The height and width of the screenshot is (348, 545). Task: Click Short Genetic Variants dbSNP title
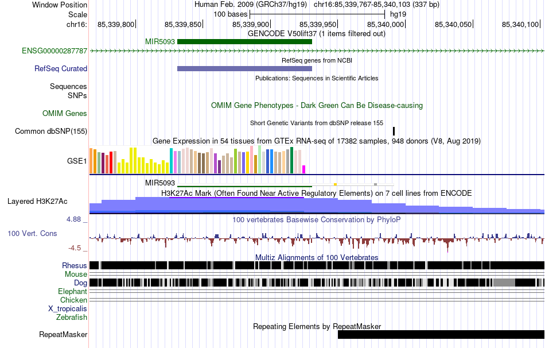(317, 123)
